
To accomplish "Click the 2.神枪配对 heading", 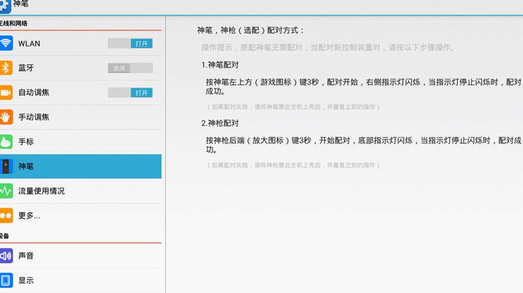I will (x=220, y=124).
